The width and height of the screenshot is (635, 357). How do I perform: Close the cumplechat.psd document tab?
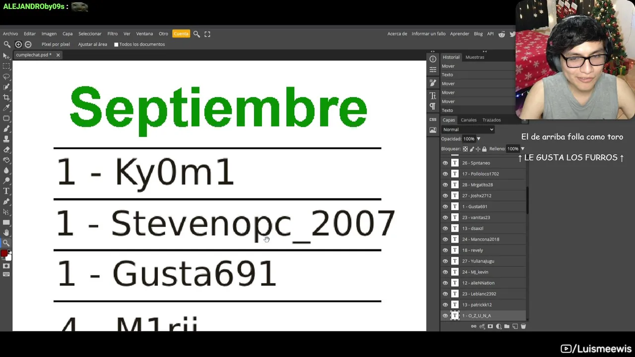[x=58, y=55]
